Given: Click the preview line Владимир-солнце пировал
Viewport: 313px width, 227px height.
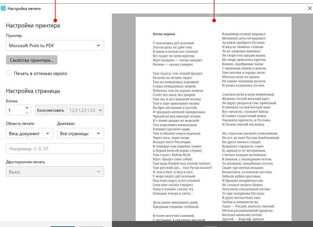Looking at the screenshot, I should (x=244, y=34).
